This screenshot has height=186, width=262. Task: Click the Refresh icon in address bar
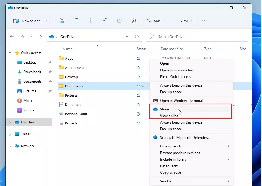click(137, 36)
